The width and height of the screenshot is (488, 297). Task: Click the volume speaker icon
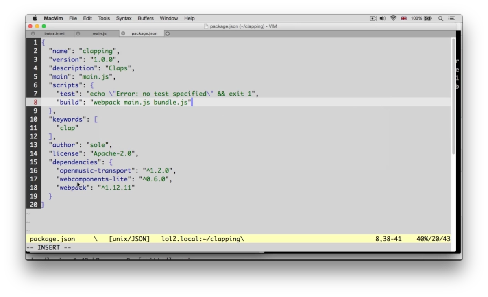383,18
